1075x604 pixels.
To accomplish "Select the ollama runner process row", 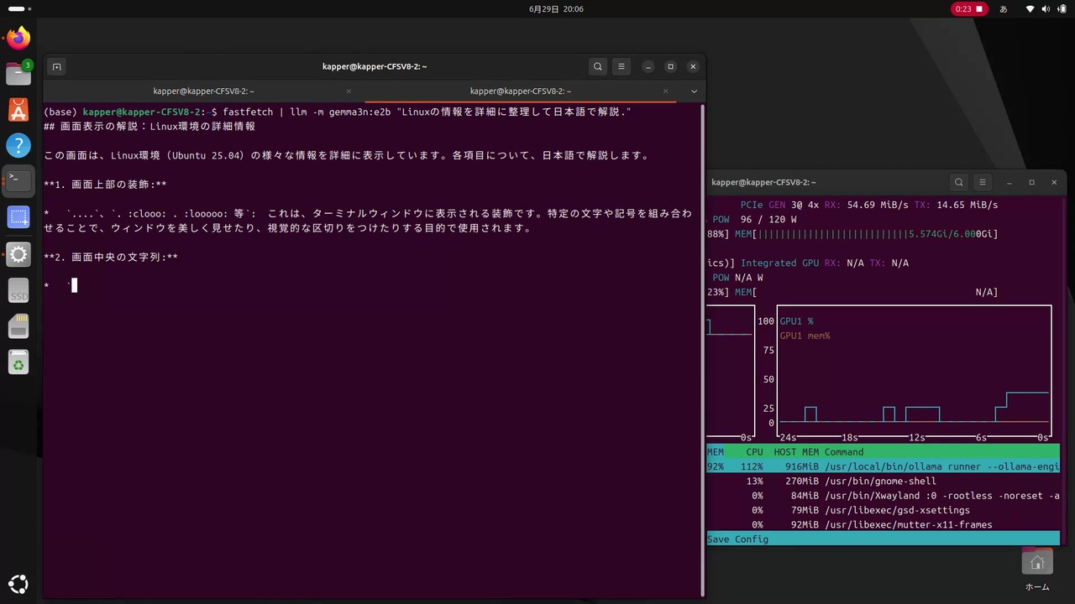I will [882, 466].
